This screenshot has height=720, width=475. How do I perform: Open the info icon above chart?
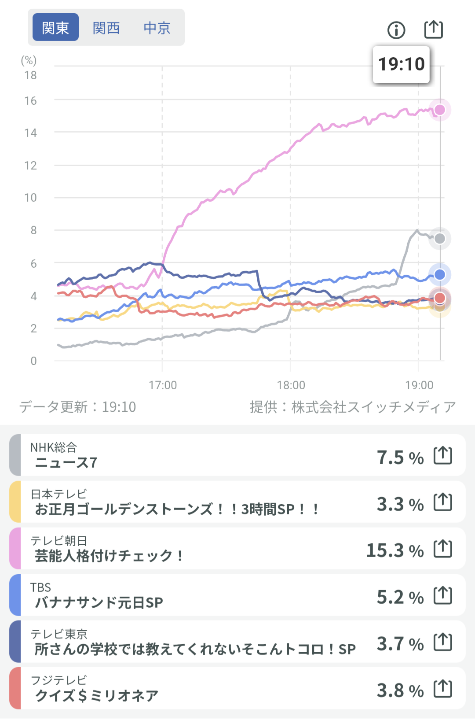pyautogui.click(x=396, y=30)
